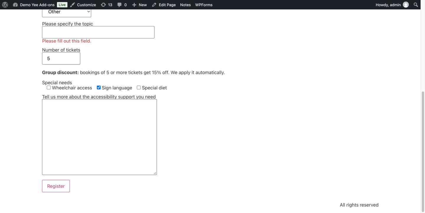Image resolution: width=425 pixels, height=213 pixels.
Task: Open the WordPress logo menu
Action: (5, 5)
